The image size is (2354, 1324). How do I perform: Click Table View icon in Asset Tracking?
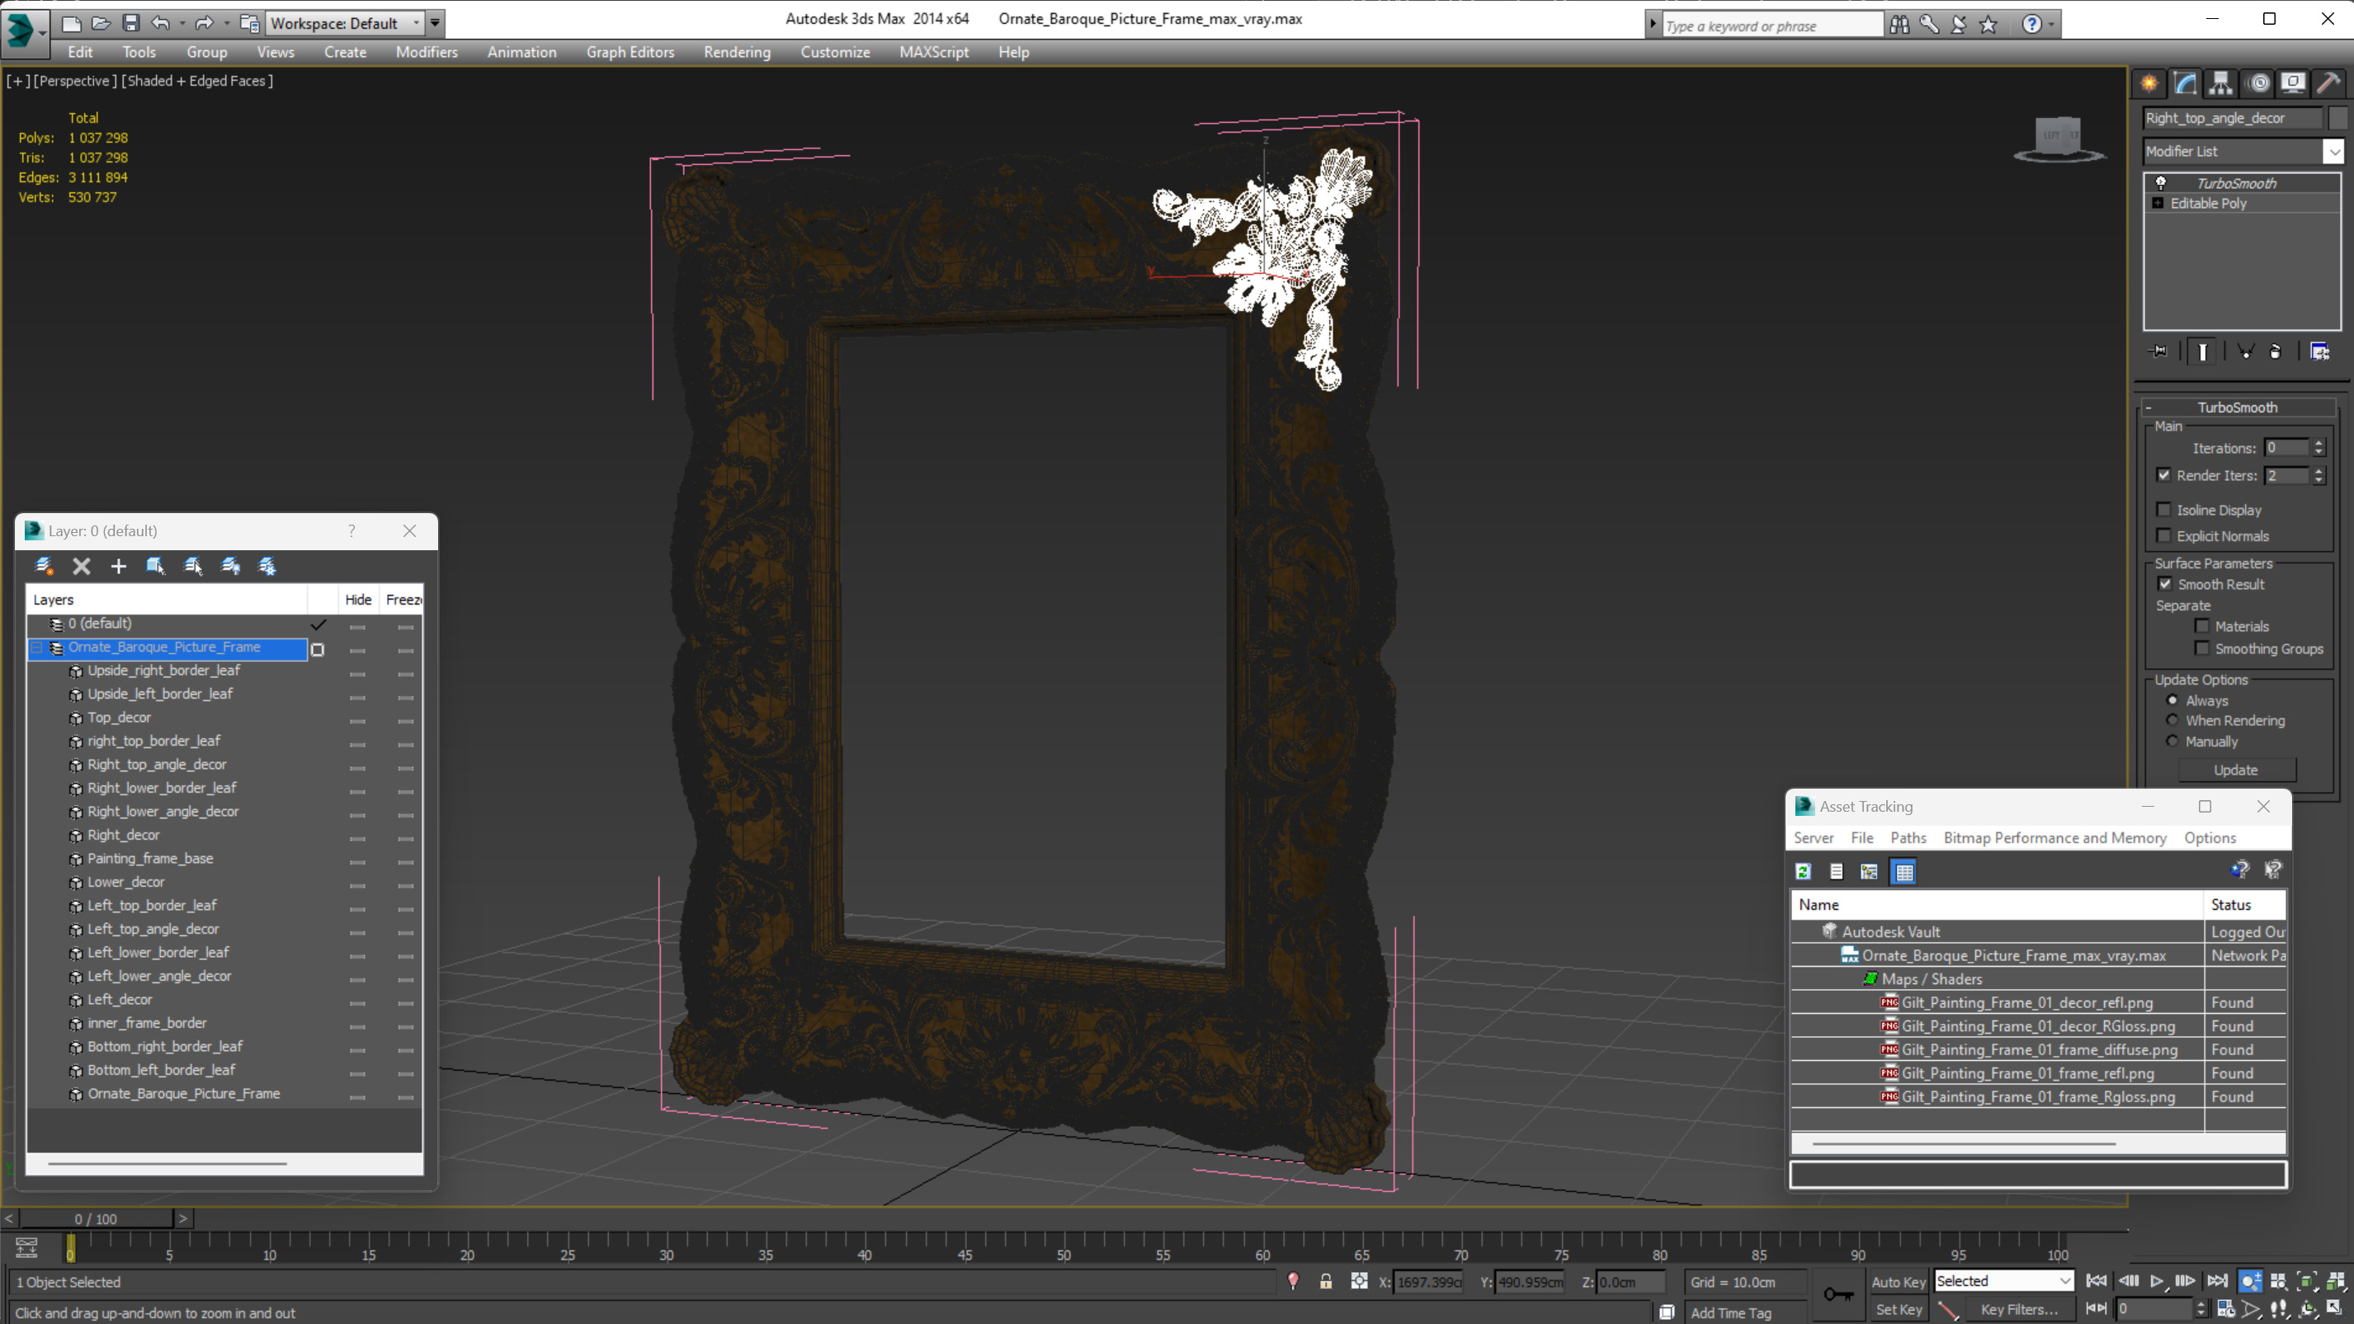tap(1904, 872)
